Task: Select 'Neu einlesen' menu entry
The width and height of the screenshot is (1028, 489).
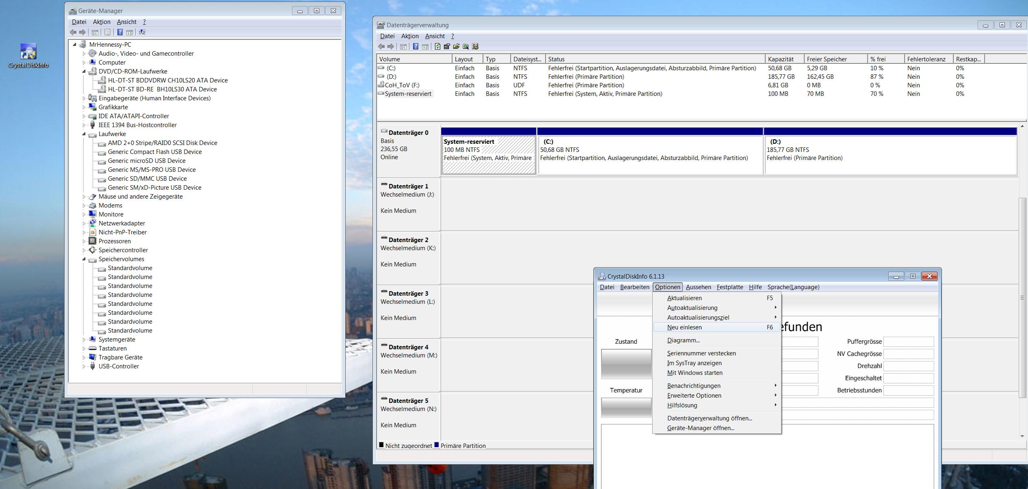Action: coord(684,327)
